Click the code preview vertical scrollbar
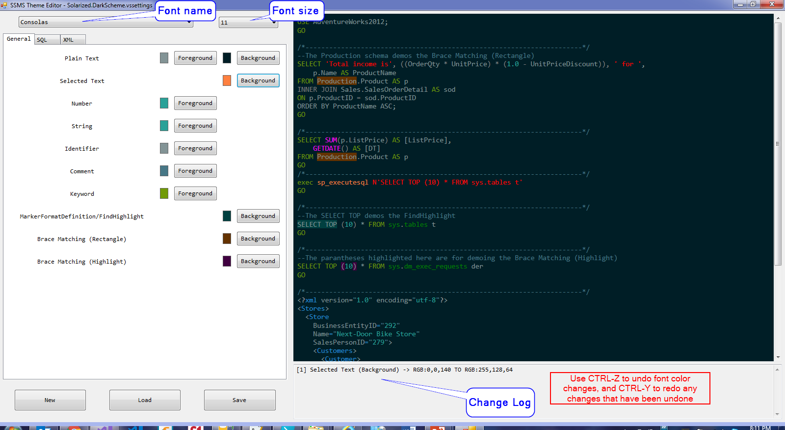 coord(778,144)
